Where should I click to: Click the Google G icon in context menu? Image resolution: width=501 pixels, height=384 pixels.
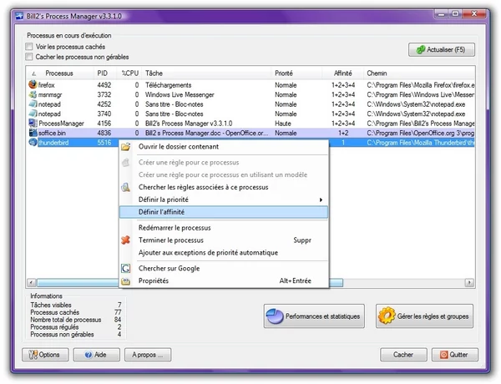pos(125,268)
